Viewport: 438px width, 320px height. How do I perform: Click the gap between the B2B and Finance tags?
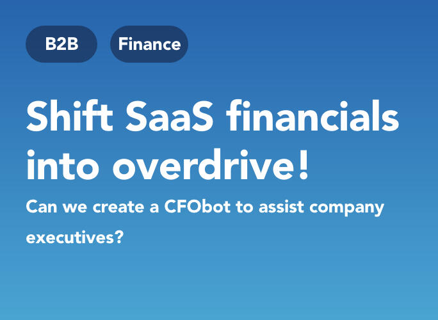tap(104, 44)
